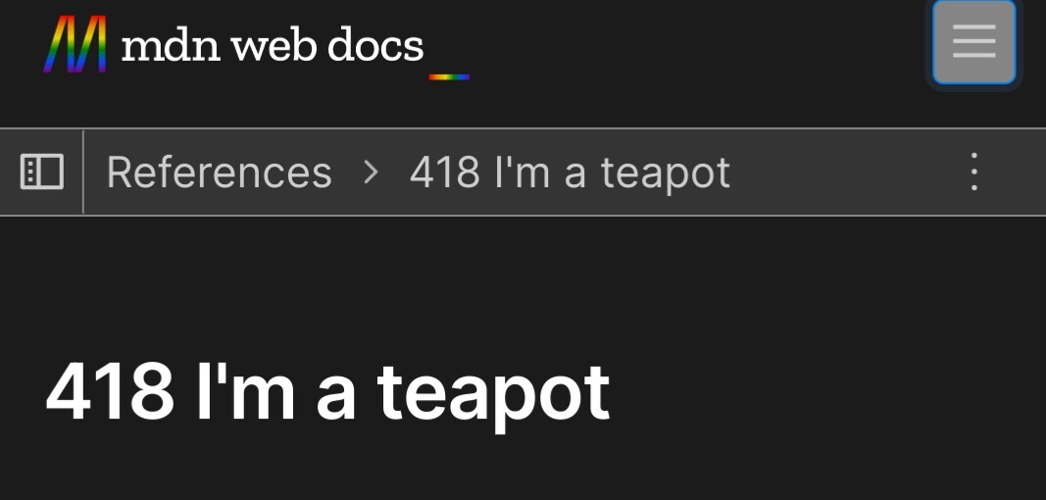Click empty breadcrumb bar space before three dots
This screenshot has height=500, width=1046.
pyautogui.click(x=847, y=173)
